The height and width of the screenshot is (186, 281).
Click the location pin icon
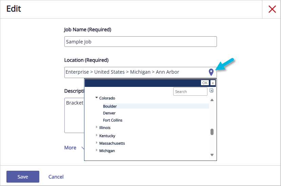point(211,72)
